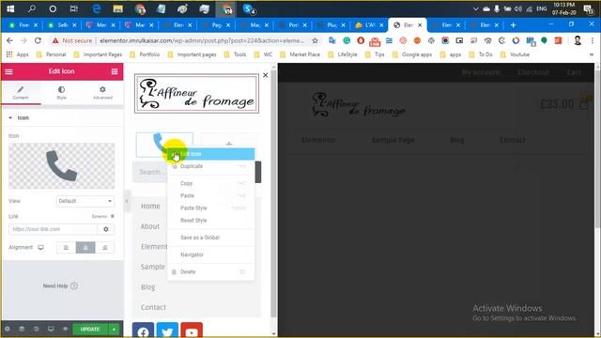Click the Need Help link

click(x=60, y=285)
